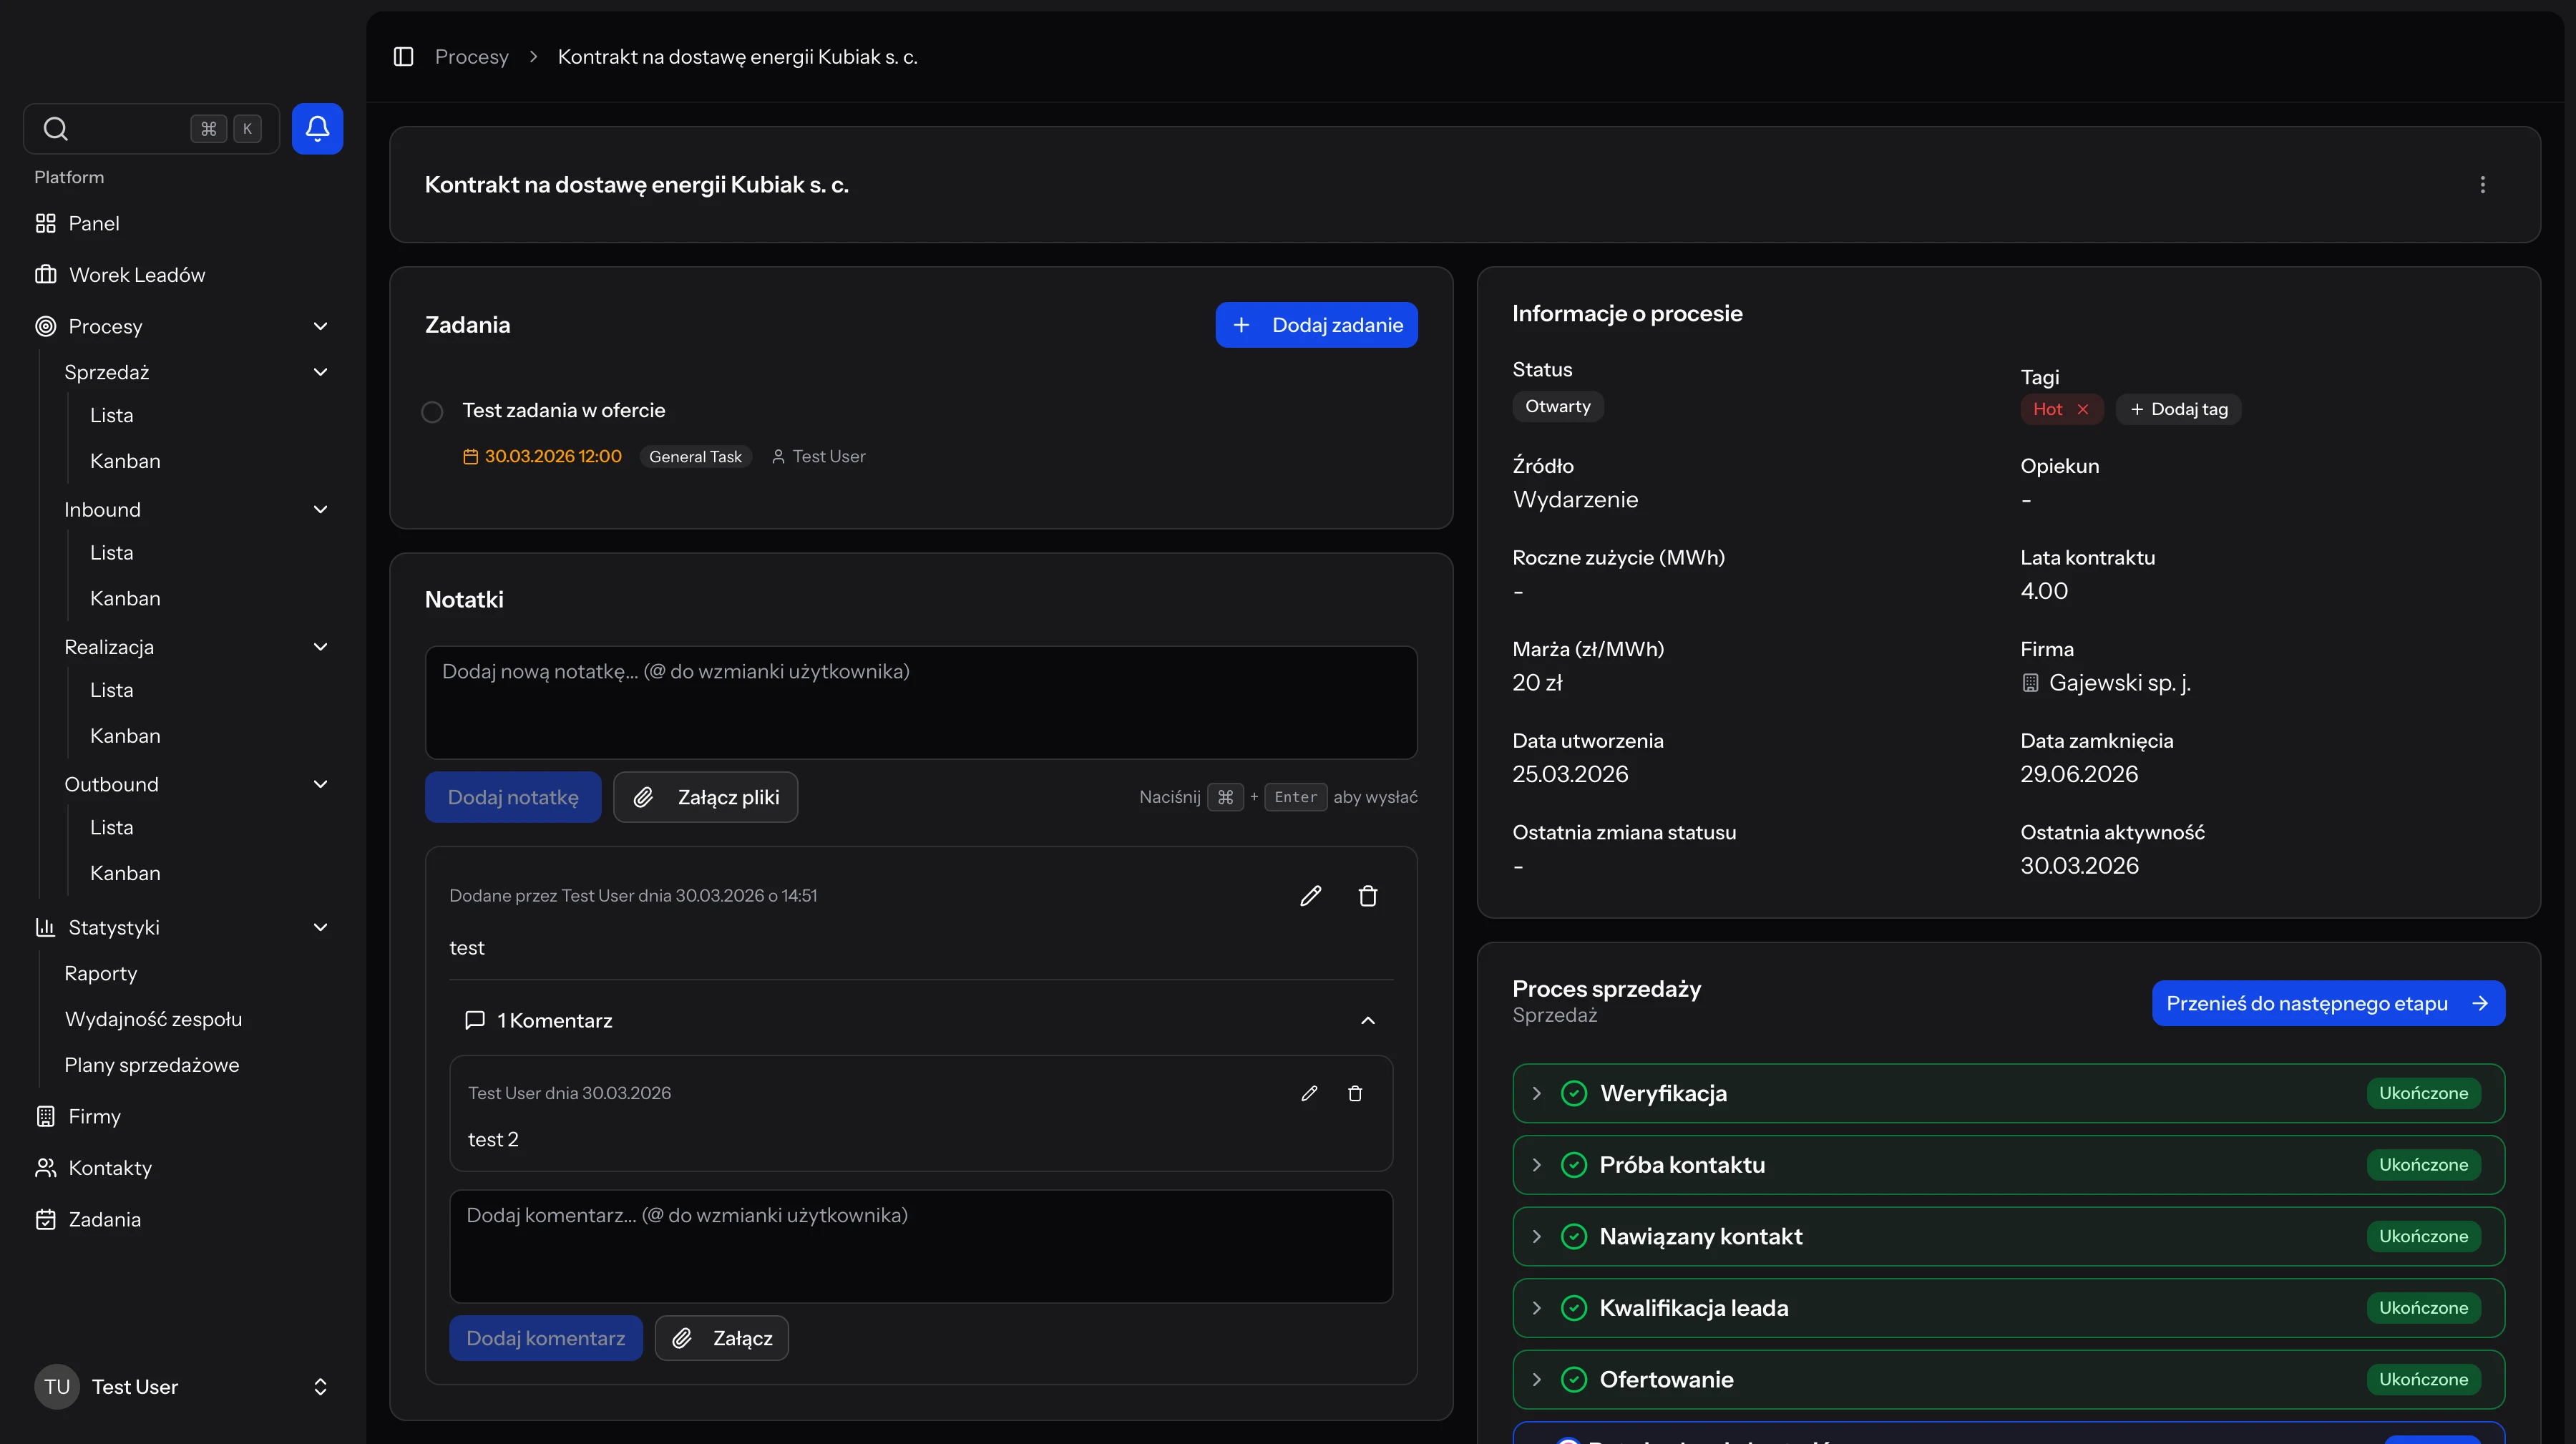Click 'Przenieś do następnego etapu'
The width and height of the screenshot is (2576, 1444).
[x=2327, y=1003]
